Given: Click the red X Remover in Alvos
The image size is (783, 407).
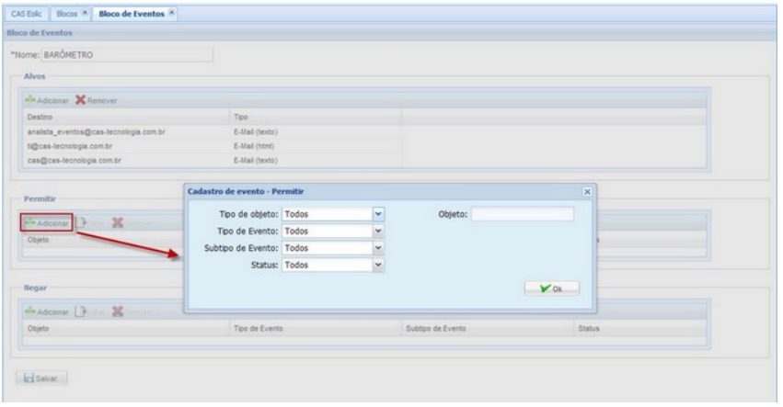Looking at the screenshot, I should [81, 99].
